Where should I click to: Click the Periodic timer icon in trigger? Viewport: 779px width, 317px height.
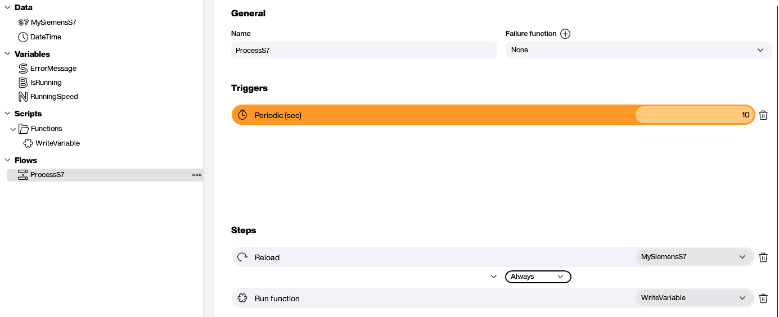pos(242,115)
